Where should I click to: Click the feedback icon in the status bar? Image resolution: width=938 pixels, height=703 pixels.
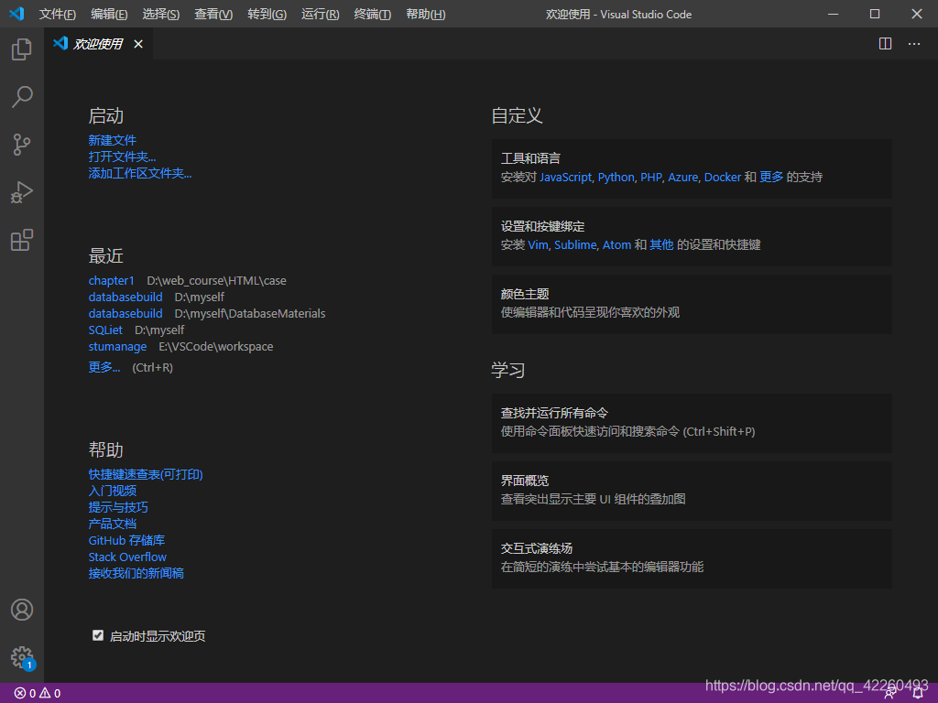tap(890, 694)
